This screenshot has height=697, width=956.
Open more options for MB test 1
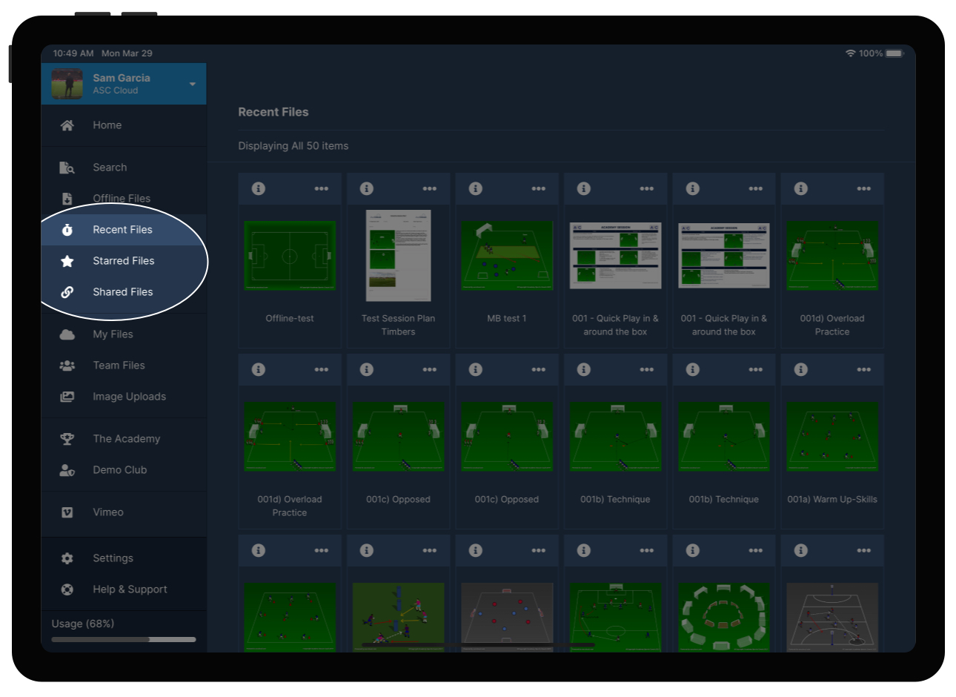(x=539, y=188)
